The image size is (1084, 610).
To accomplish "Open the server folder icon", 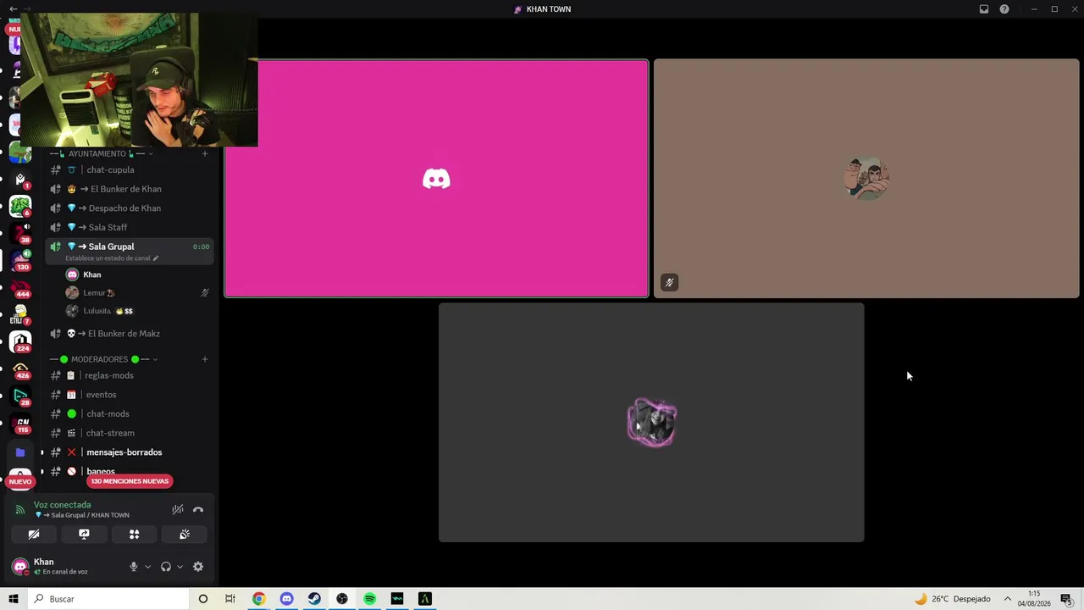I will pos(20,452).
